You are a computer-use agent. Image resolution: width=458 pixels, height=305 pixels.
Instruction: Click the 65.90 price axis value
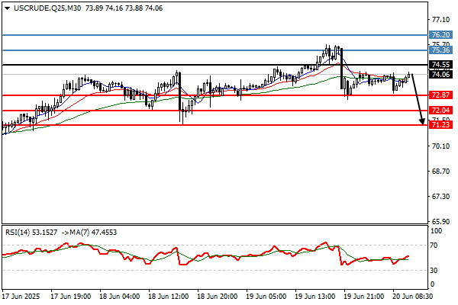click(x=440, y=222)
